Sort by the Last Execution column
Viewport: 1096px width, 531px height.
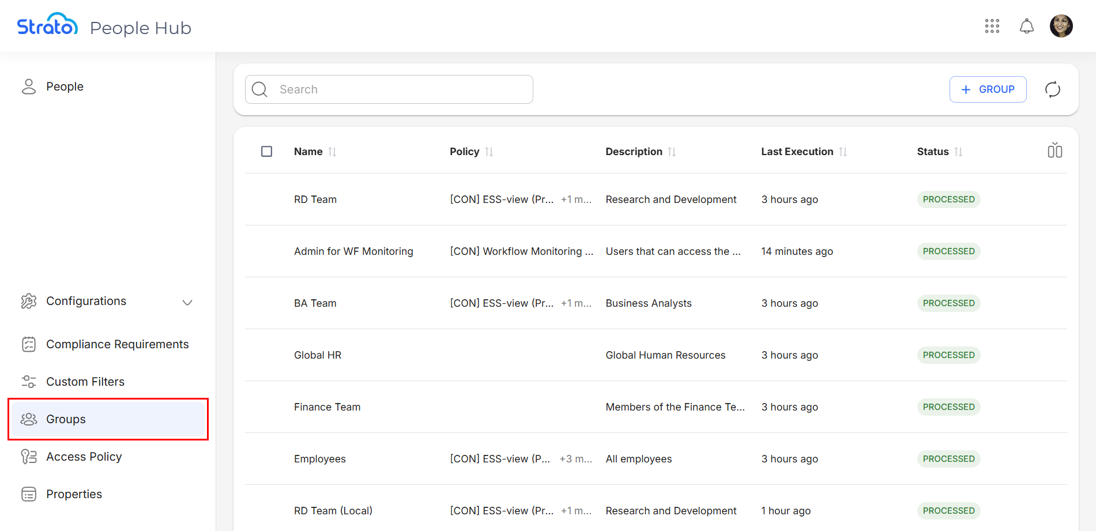pyautogui.click(x=843, y=152)
